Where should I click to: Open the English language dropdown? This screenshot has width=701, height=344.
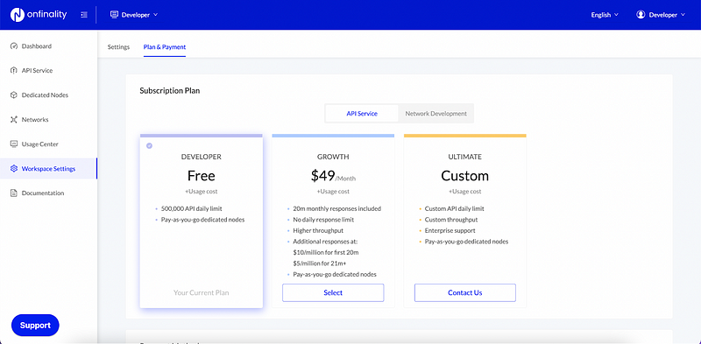[x=605, y=15]
